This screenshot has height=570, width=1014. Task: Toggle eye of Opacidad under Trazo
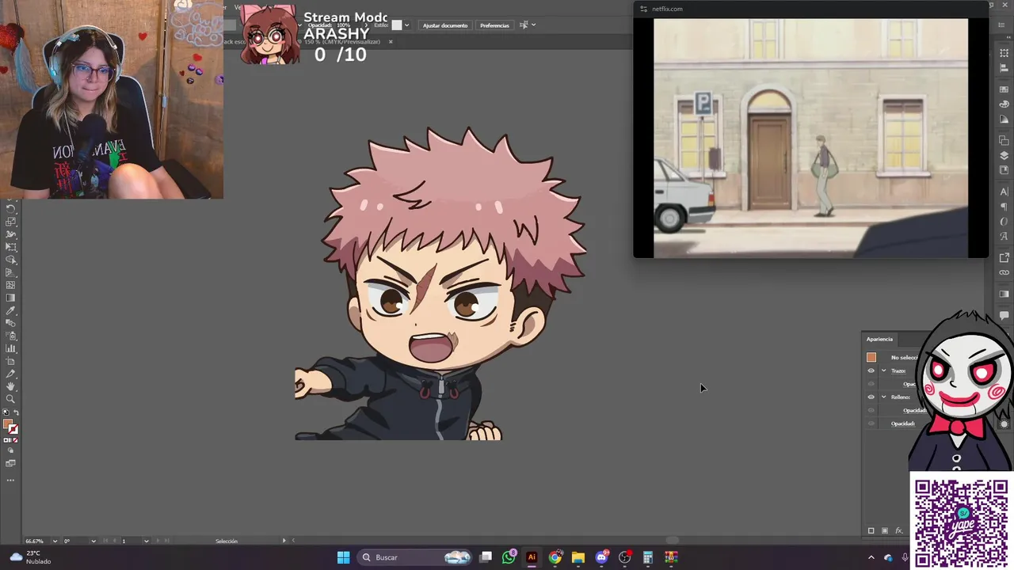(871, 384)
